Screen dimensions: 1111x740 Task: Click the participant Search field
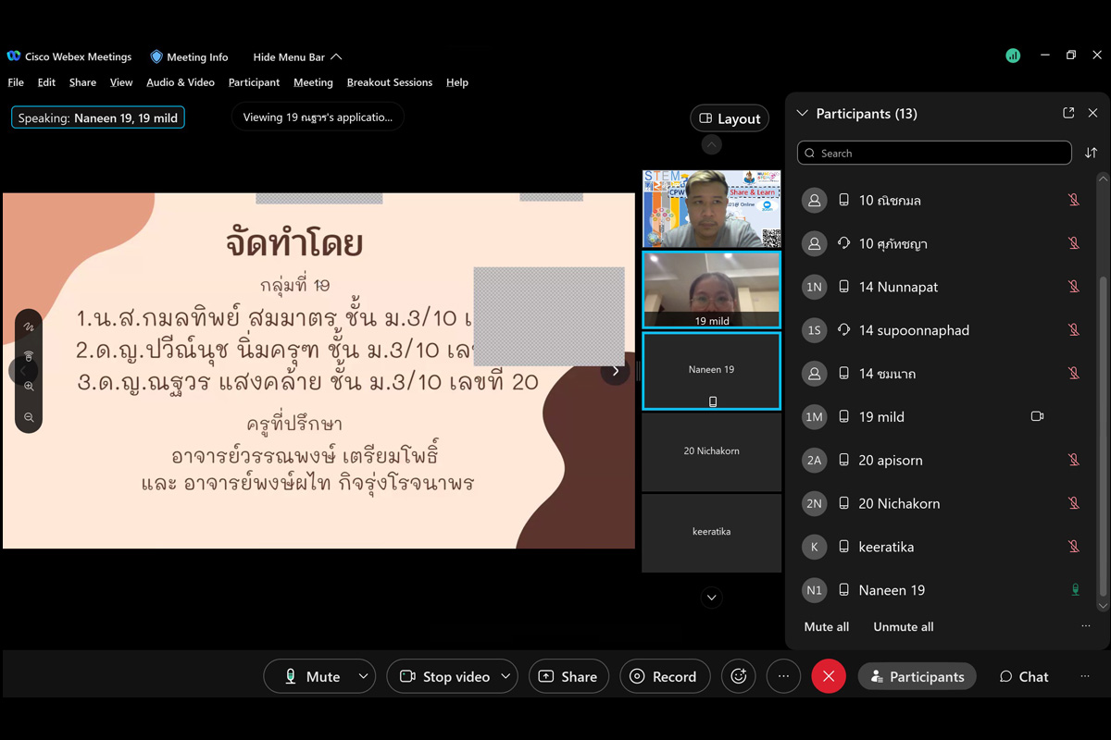point(935,154)
